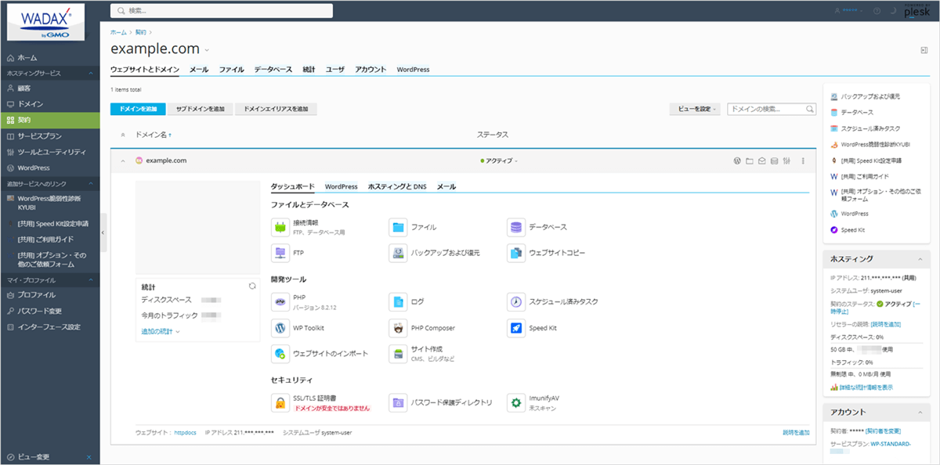Switch to the ホスティングと DNS tab
Viewport: 940px width, 465px height.
pos(397,187)
